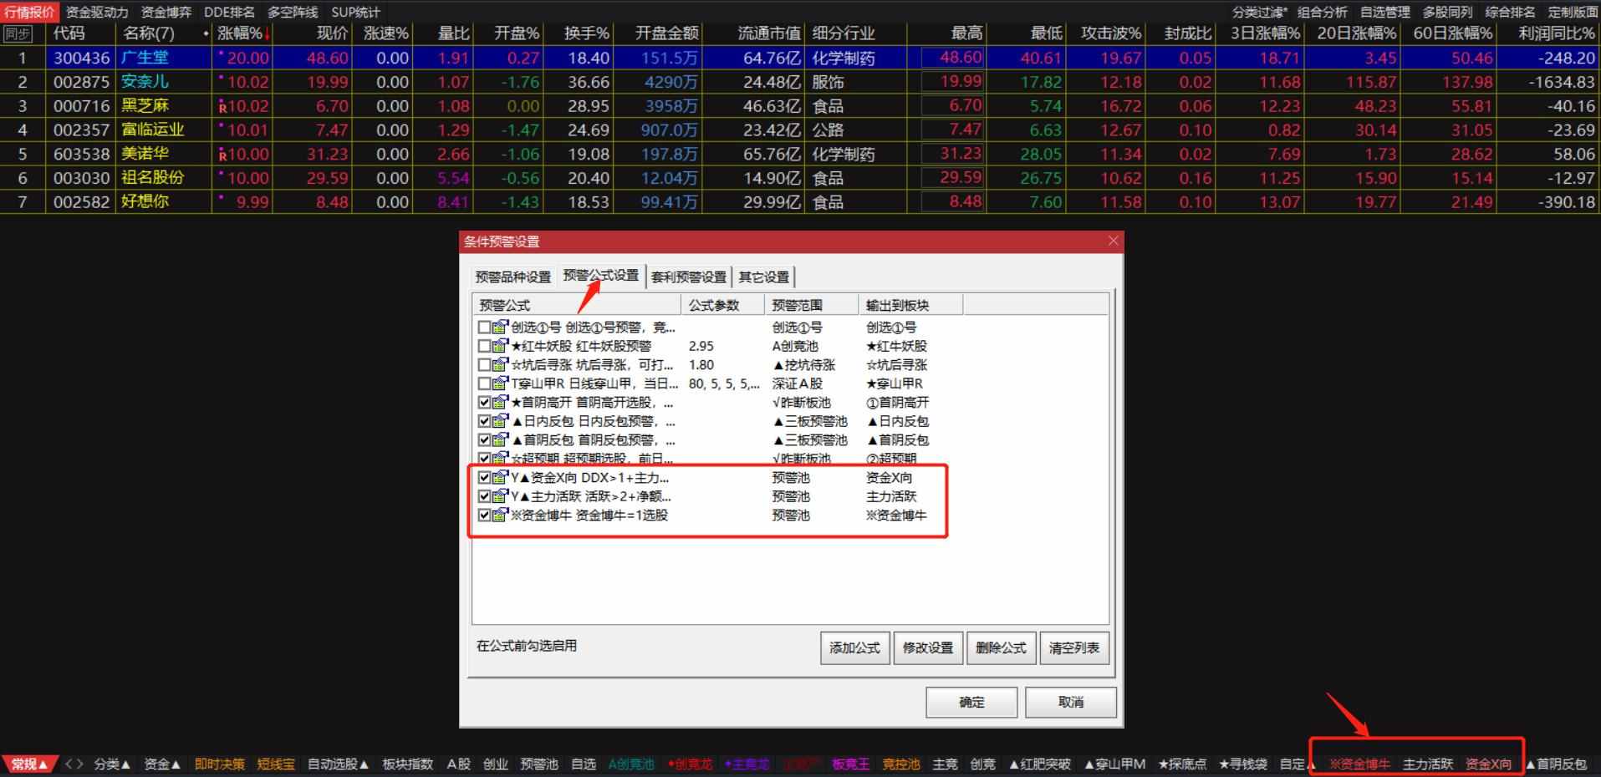Click the 删除公式 button
The width and height of the screenshot is (1601, 777).
pyautogui.click(x=1001, y=647)
